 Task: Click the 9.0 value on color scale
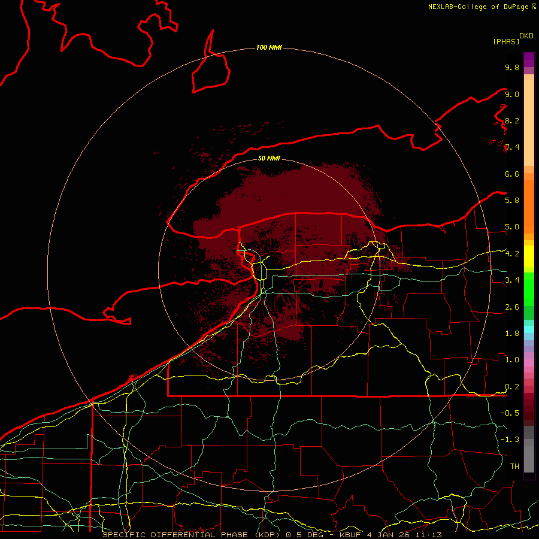[512, 94]
